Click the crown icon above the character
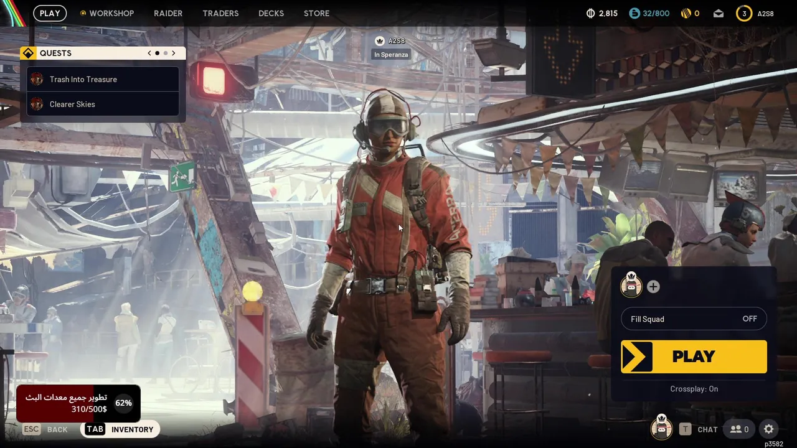 tap(380, 41)
